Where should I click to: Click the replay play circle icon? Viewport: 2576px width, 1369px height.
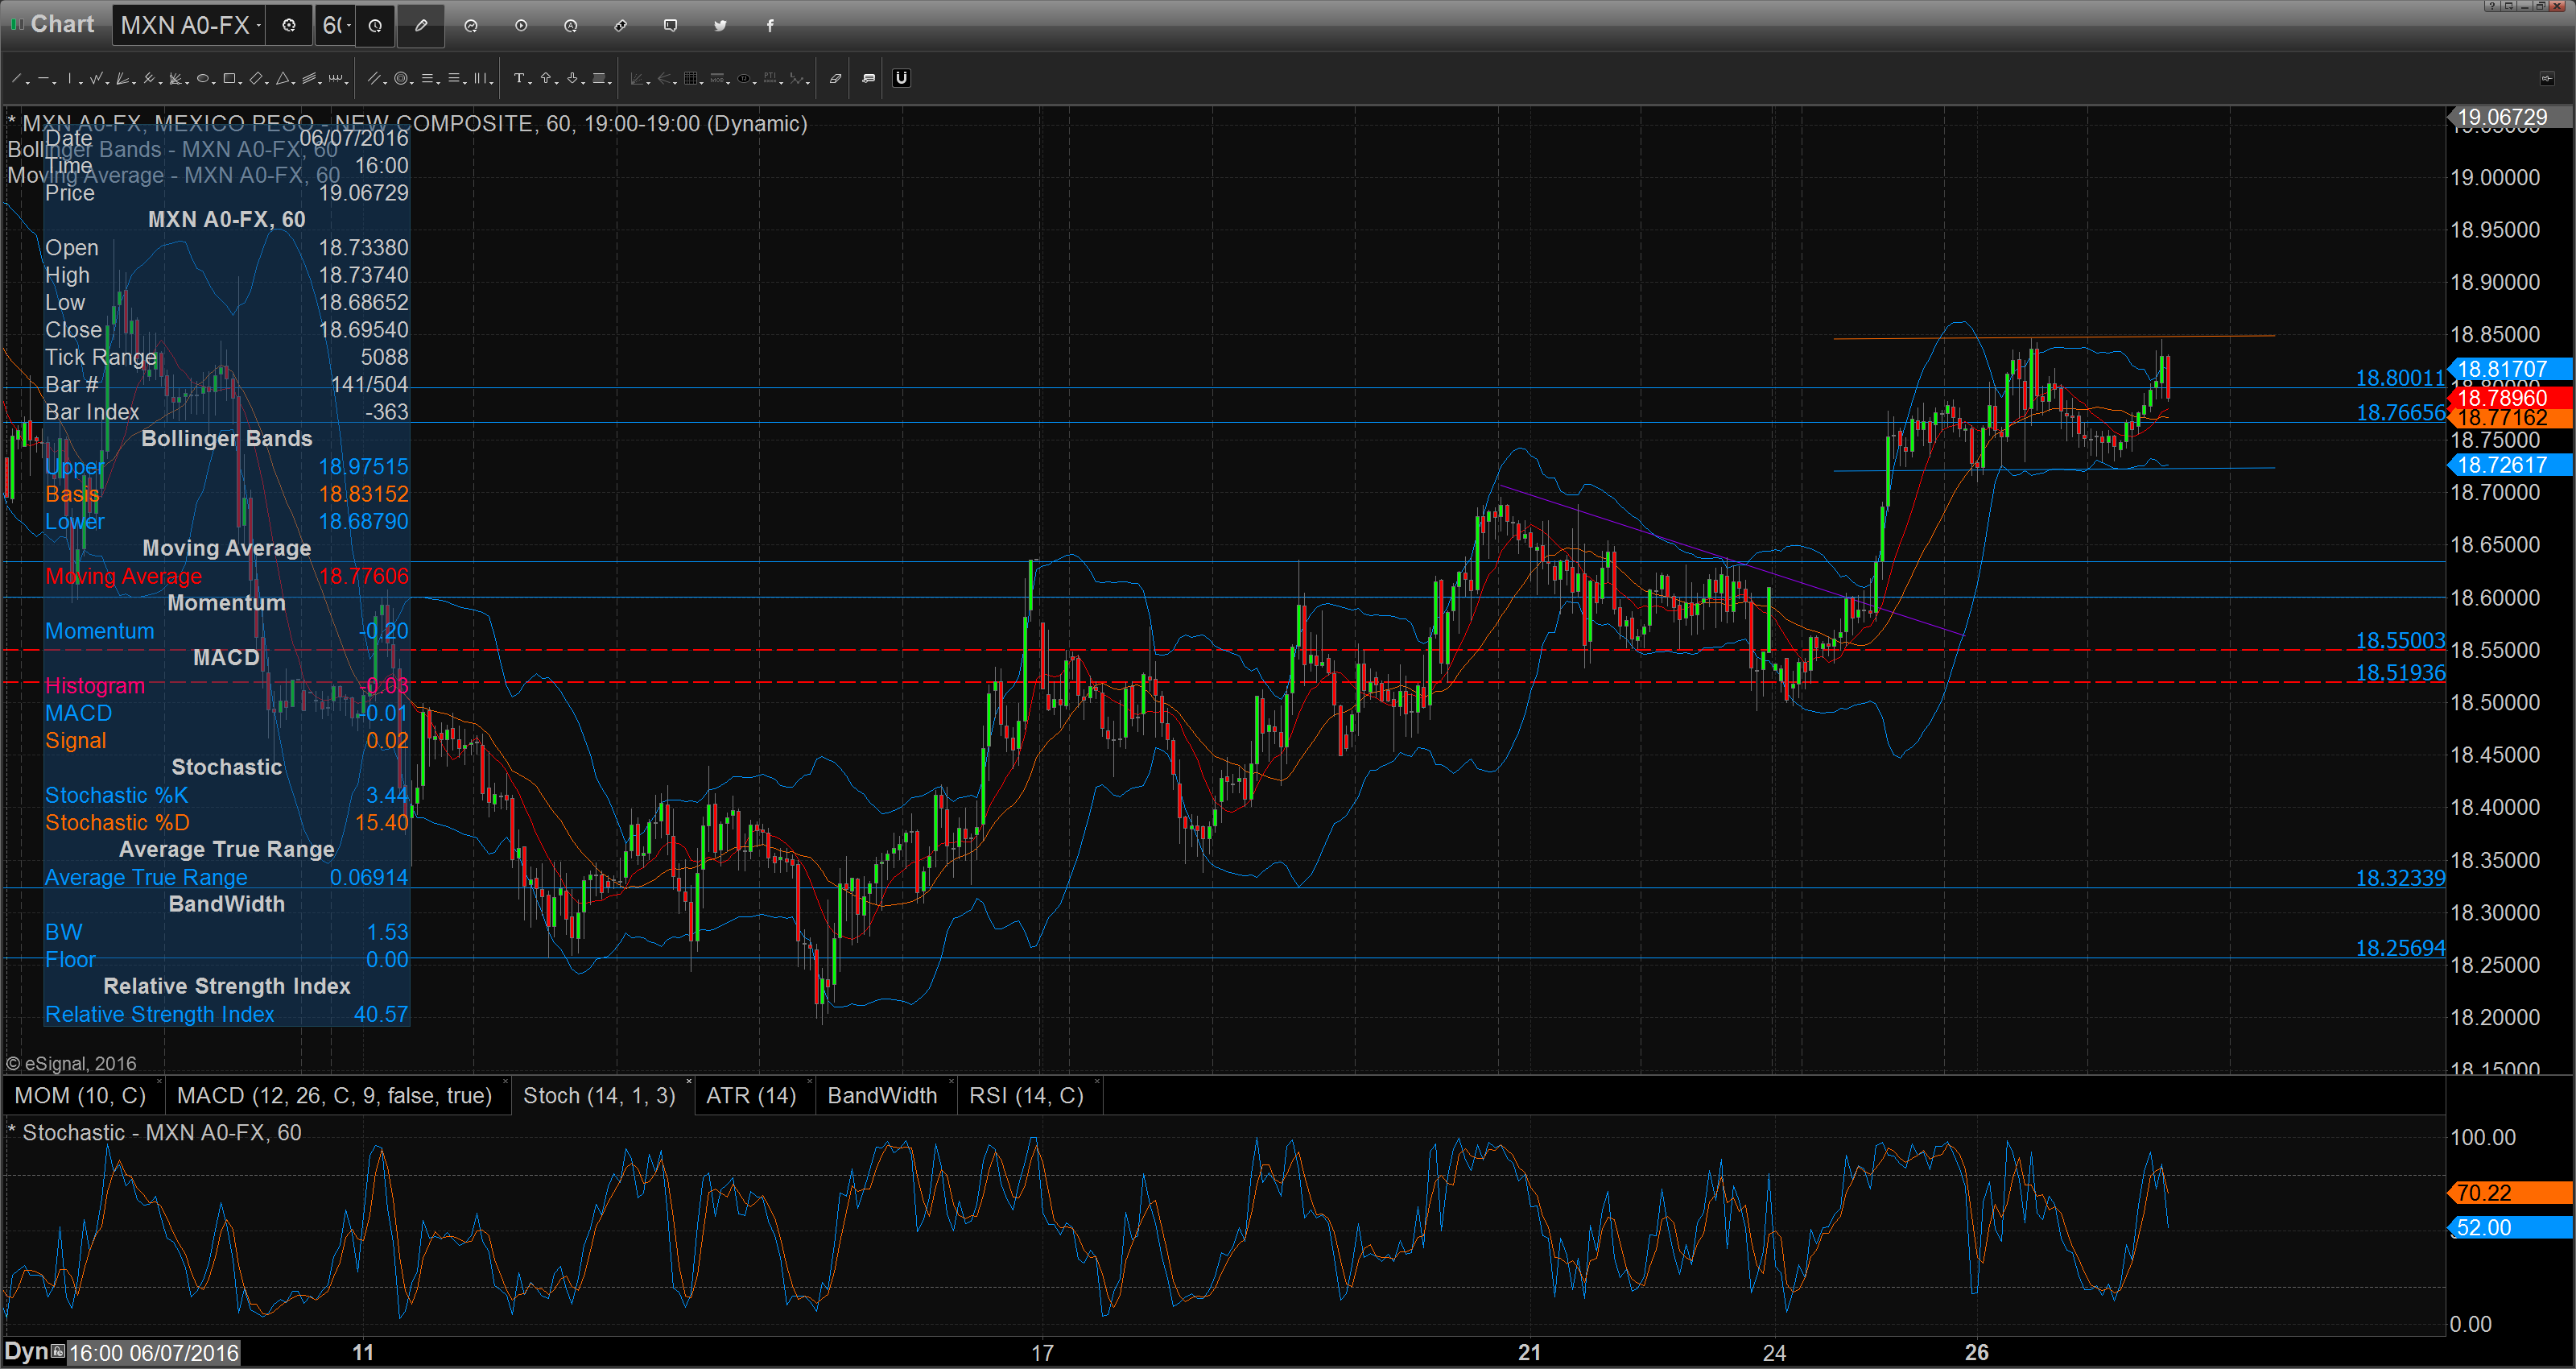point(521,26)
